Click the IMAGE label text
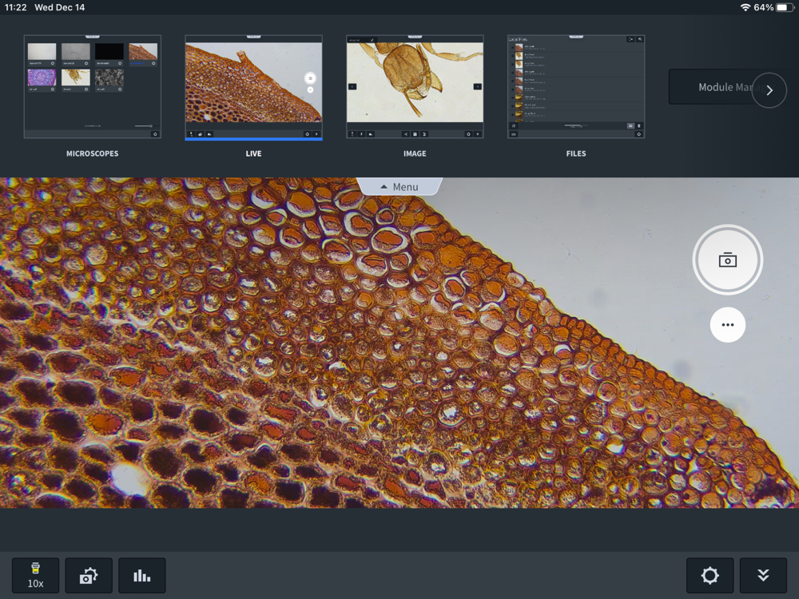The height and width of the screenshot is (599, 799). click(x=415, y=153)
